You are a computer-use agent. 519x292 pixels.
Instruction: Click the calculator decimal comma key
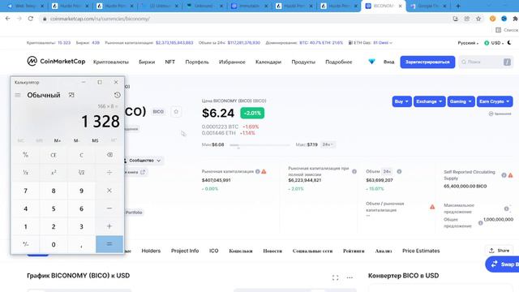click(x=81, y=244)
